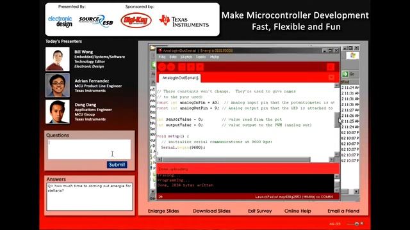Click the New sketch toolbar icon

[x=182, y=67]
